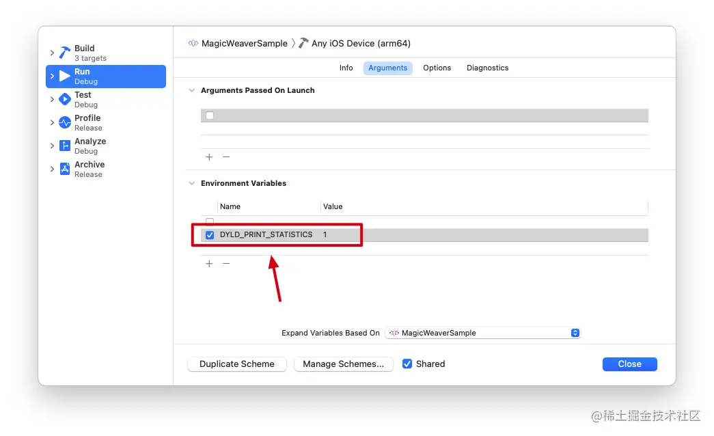Select Run Debug row

106,76
